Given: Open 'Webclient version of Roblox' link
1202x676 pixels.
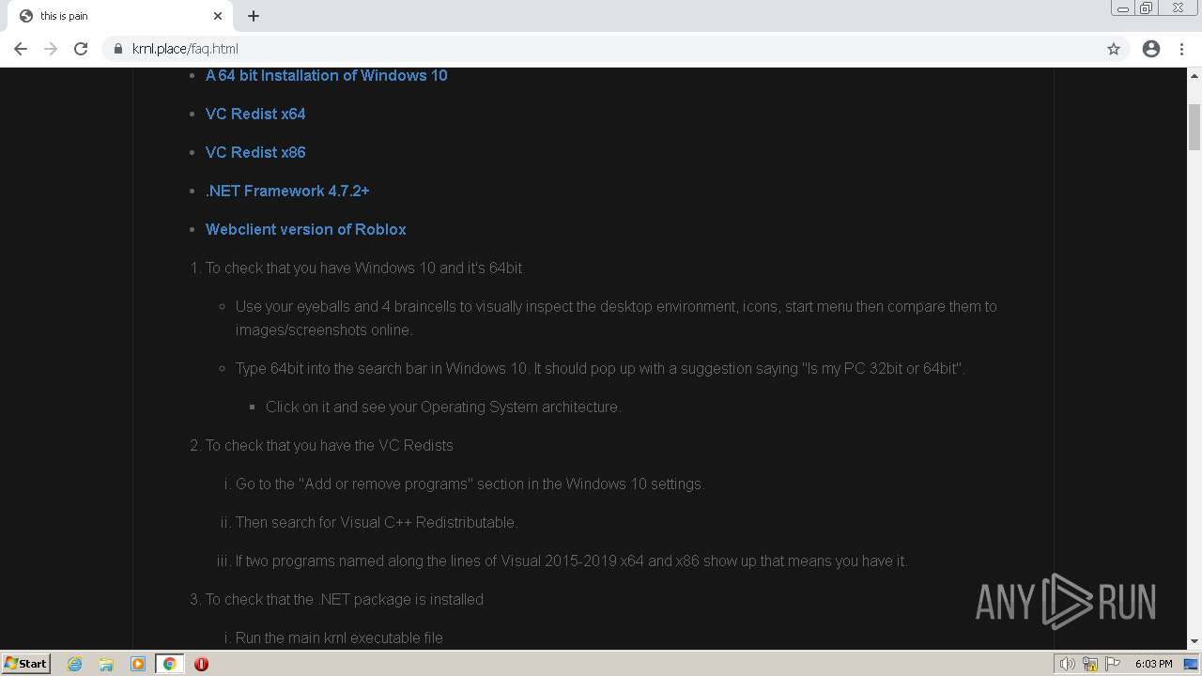Looking at the screenshot, I should tap(306, 229).
